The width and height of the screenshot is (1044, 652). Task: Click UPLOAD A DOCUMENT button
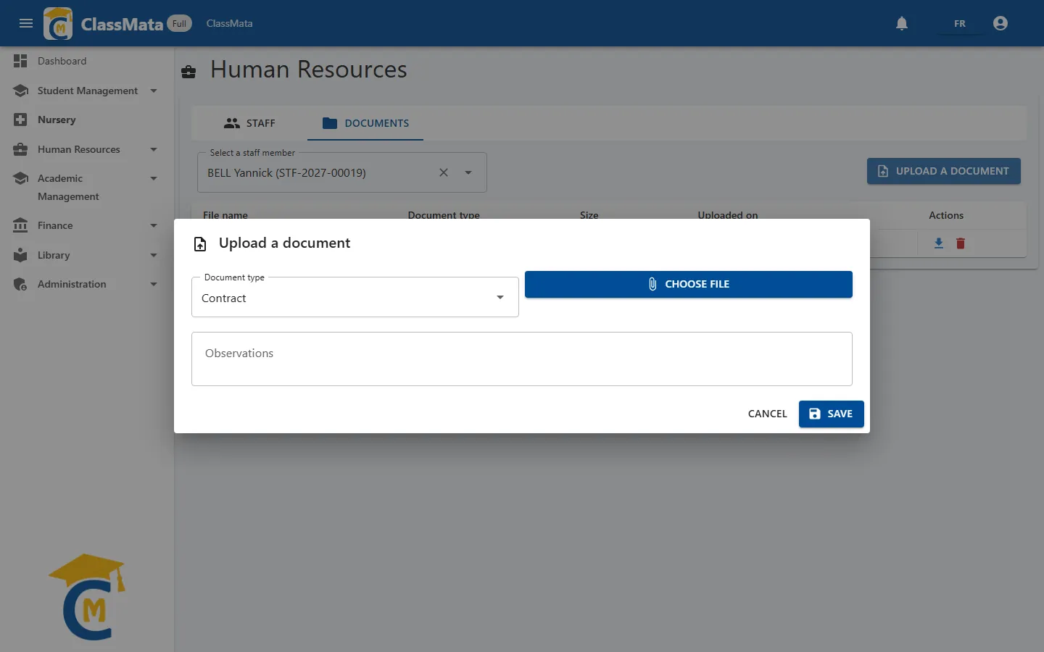pyautogui.click(x=944, y=171)
